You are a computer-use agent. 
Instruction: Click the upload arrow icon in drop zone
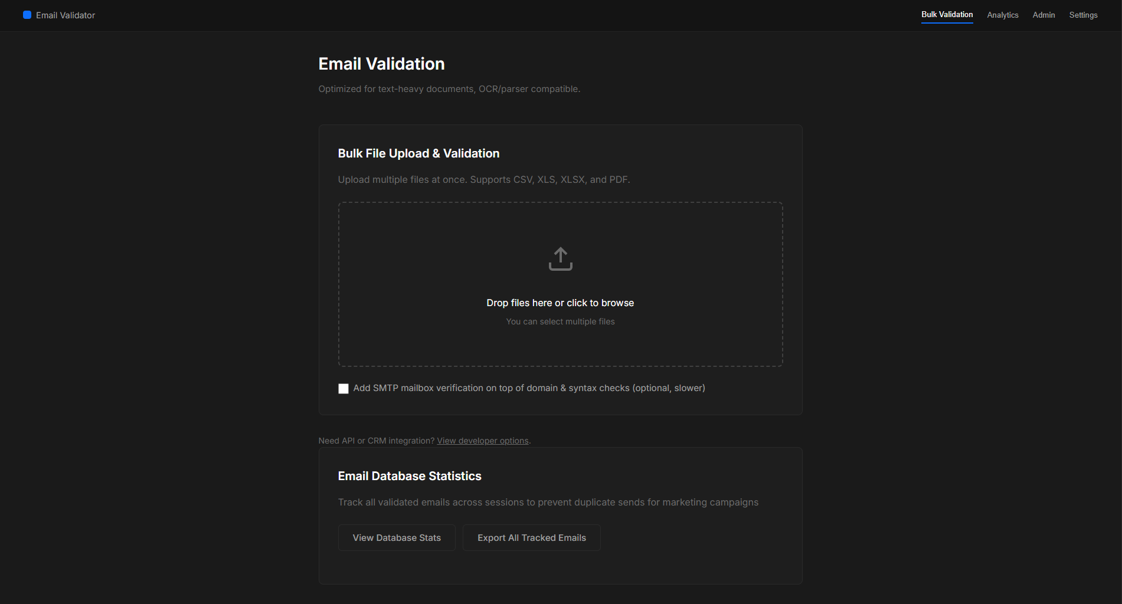560,259
